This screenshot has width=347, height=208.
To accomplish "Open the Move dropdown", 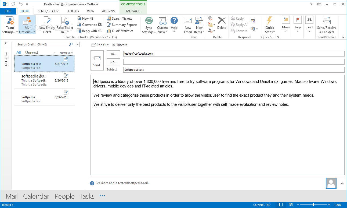I will [286, 25].
